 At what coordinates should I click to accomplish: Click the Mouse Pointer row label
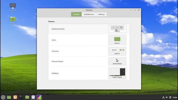(58, 61)
